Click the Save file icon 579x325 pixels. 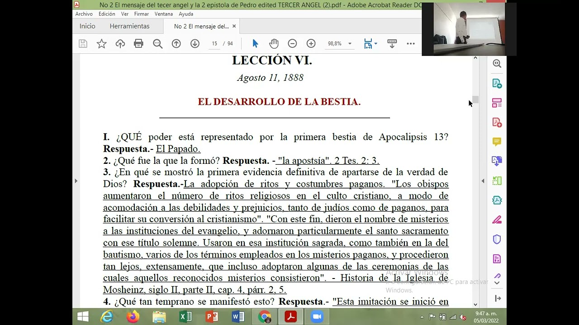83,43
